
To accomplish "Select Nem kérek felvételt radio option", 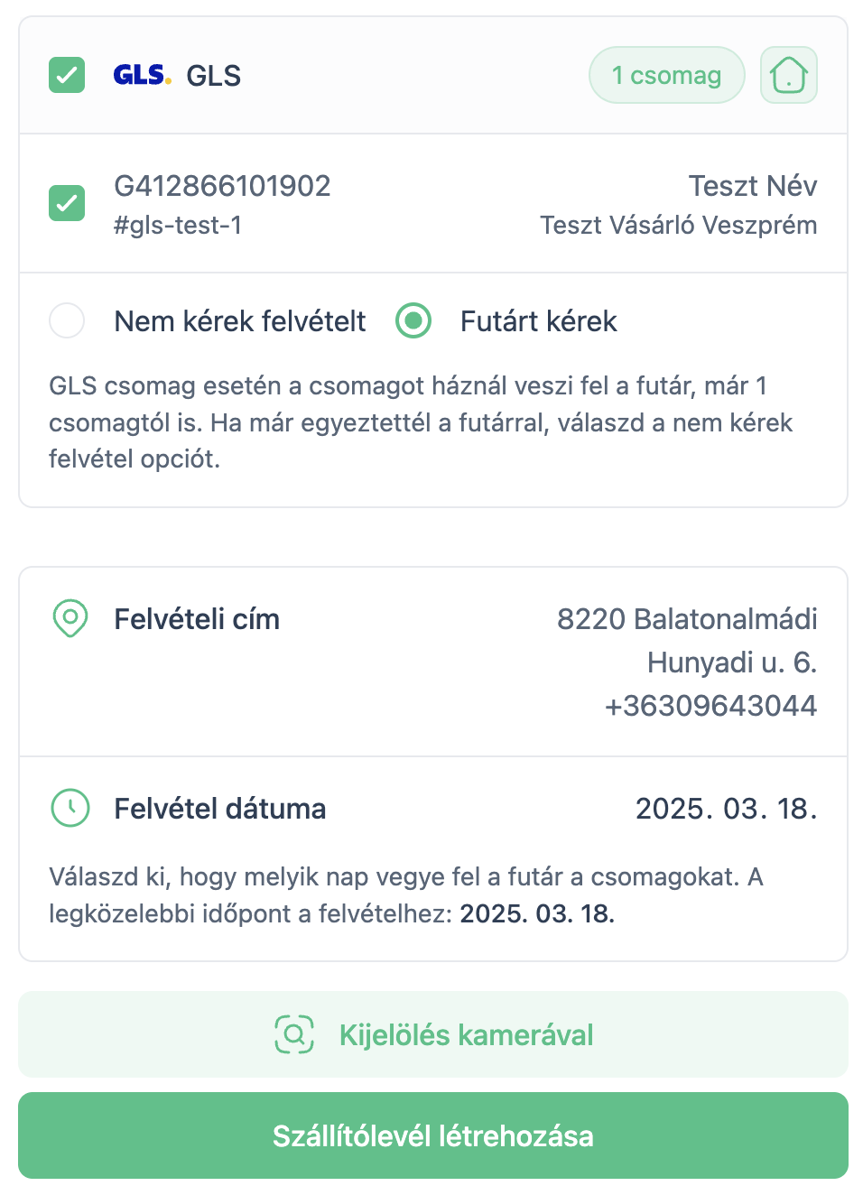I will 67,320.
